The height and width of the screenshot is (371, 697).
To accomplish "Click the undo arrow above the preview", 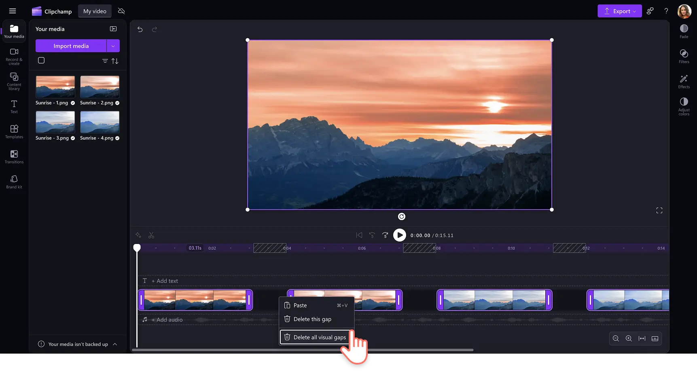I will tap(140, 29).
